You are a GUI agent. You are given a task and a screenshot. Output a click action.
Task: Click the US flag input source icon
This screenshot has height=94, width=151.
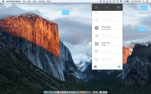(121, 1)
